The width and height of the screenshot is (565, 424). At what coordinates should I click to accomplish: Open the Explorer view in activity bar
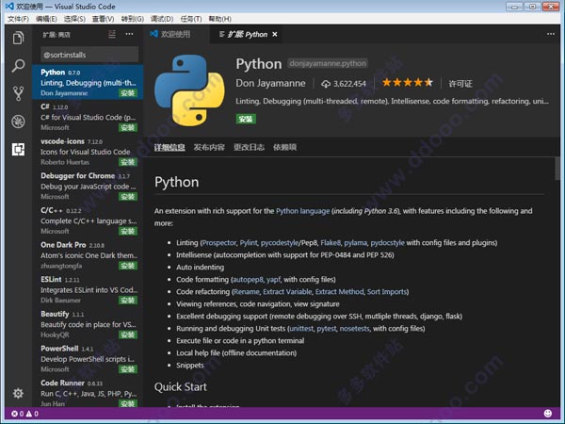18,38
